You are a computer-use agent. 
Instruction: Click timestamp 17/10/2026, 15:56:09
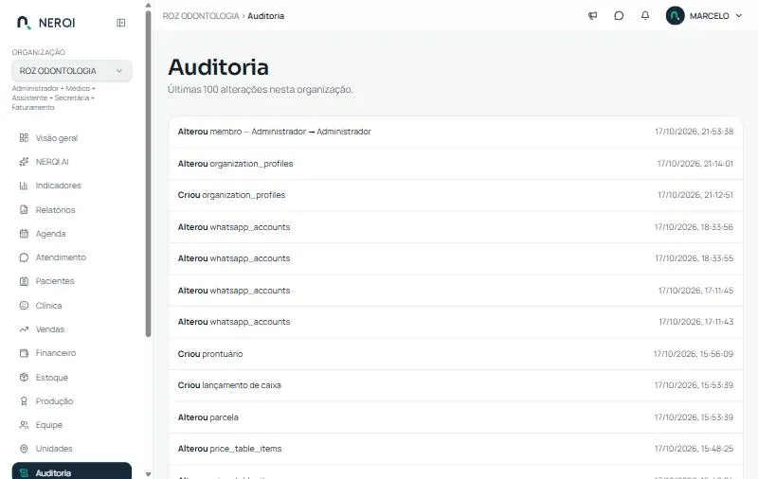(x=694, y=354)
